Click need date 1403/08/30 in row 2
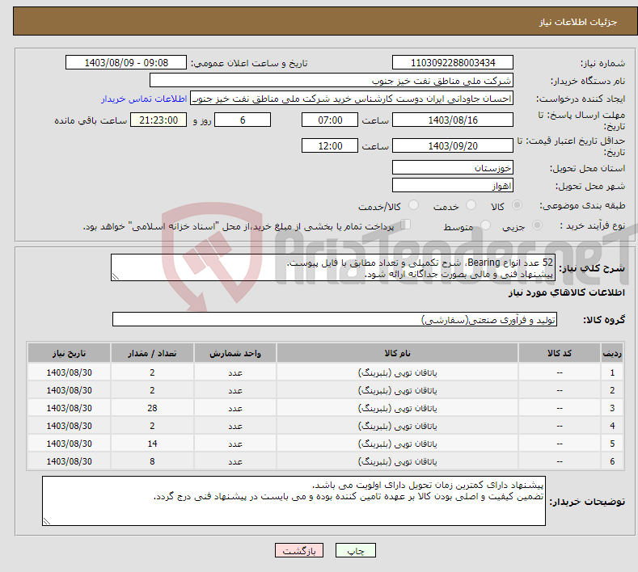638x572 pixels. tap(70, 390)
